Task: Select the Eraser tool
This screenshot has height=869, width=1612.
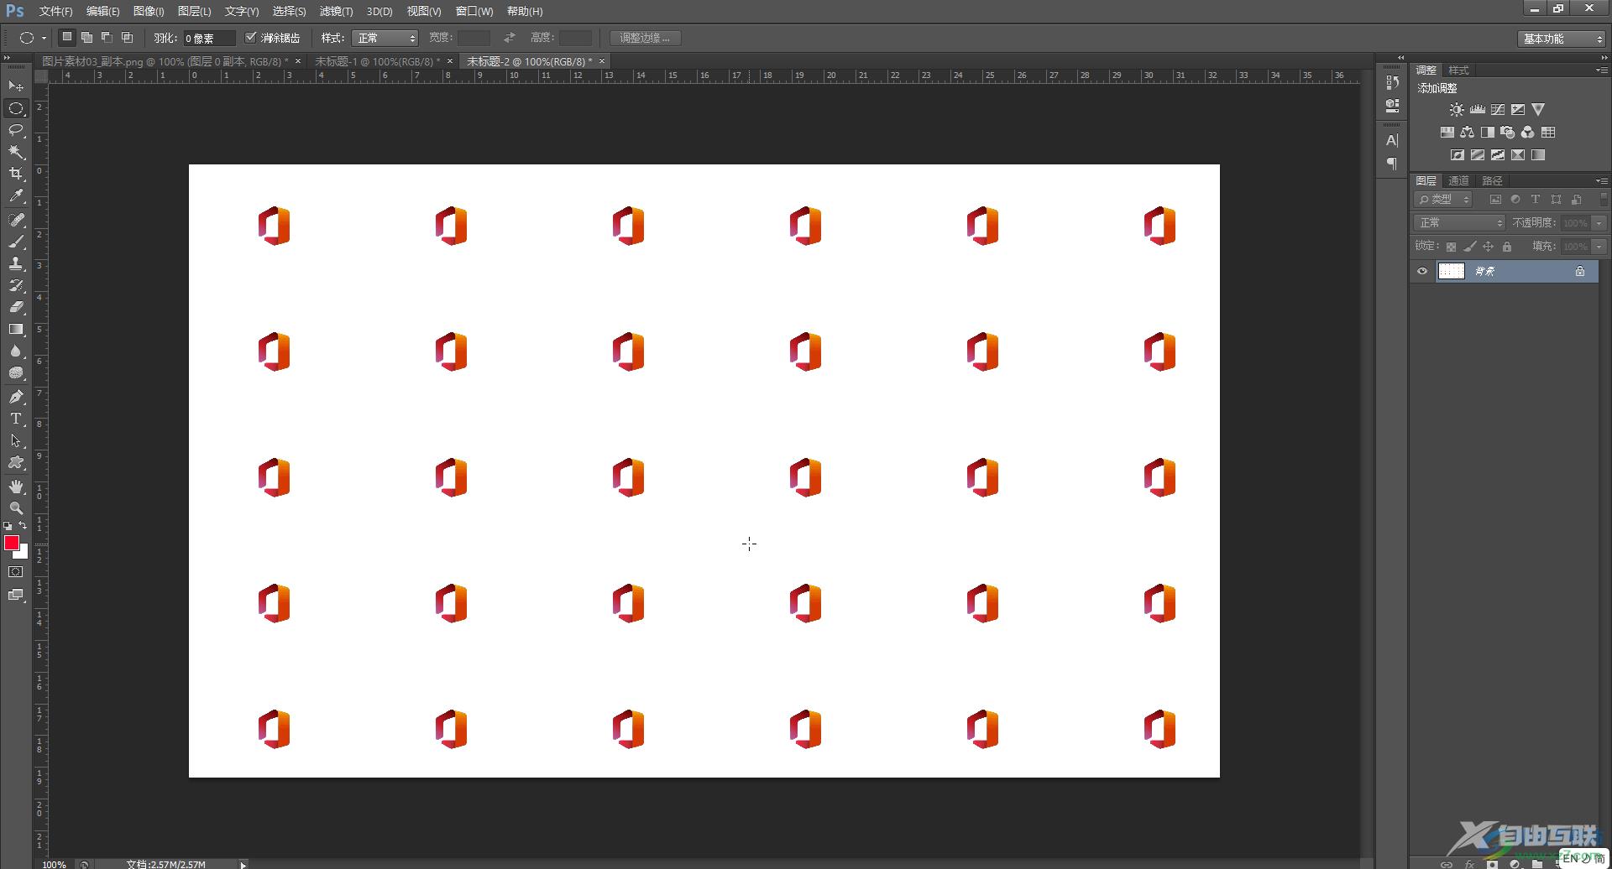Action: (16, 307)
